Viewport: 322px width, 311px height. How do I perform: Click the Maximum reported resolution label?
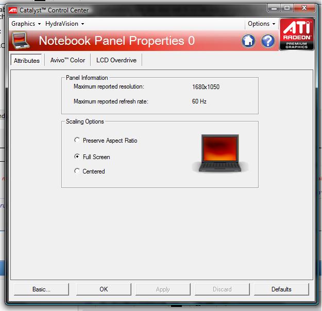pos(109,87)
